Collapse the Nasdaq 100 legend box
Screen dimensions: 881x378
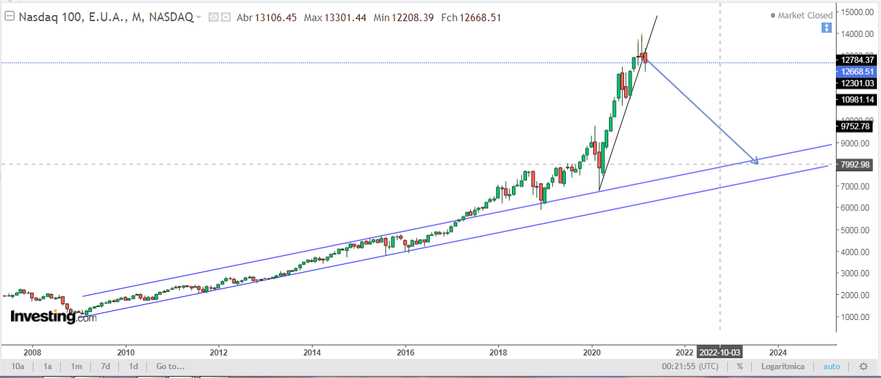pyautogui.click(x=10, y=17)
